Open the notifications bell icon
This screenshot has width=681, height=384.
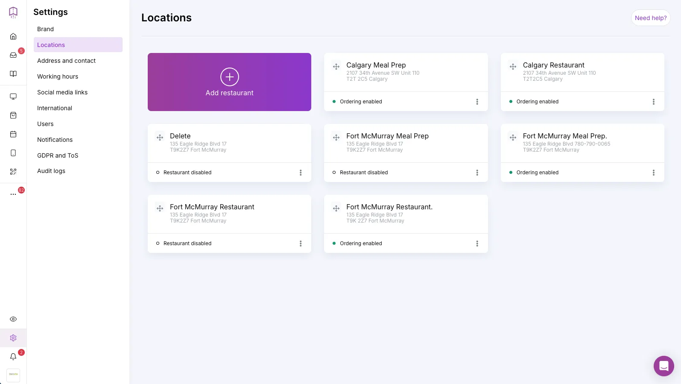(x=13, y=357)
